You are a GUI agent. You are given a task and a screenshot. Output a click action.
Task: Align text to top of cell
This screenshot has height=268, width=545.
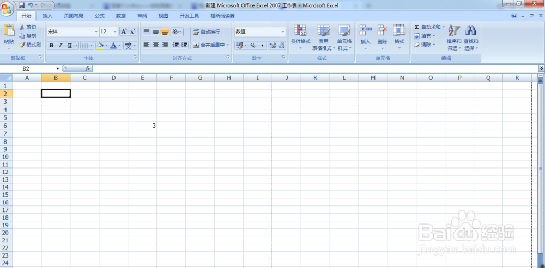pos(147,32)
